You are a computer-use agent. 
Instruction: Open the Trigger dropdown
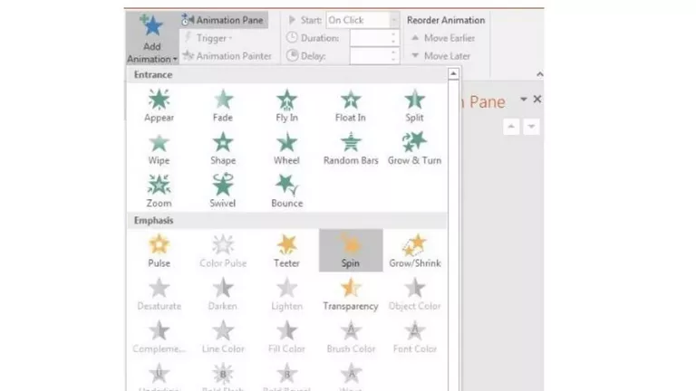click(x=208, y=38)
